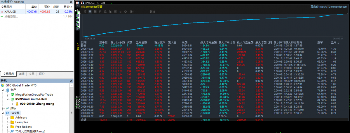Click the 点差 column header
This screenshot has height=133, width=350.
(x=56, y=7)
